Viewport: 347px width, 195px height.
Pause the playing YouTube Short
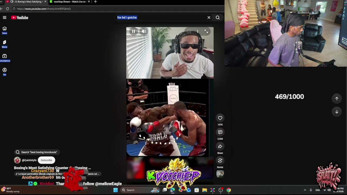[x=133, y=31]
